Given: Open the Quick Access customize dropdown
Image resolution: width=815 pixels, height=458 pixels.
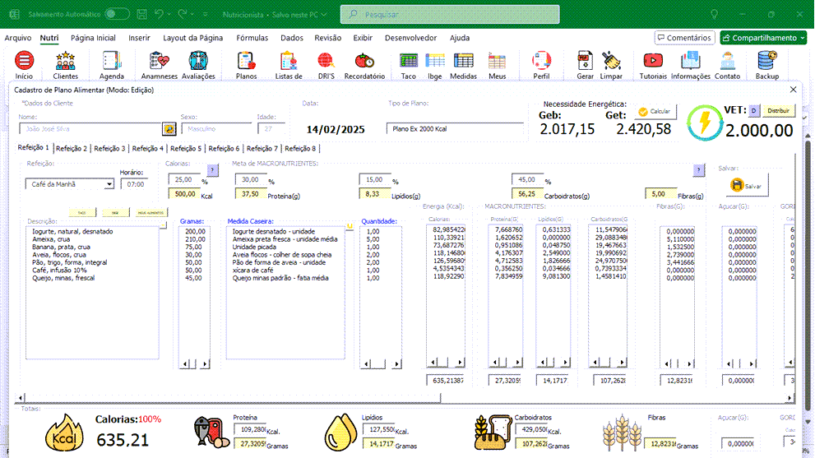Looking at the screenshot, I should pyautogui.click(x=205, y=15).
